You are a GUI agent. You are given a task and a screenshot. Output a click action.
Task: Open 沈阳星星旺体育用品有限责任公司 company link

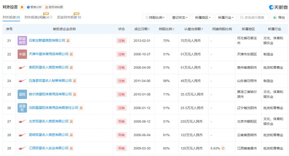point(54,108)
